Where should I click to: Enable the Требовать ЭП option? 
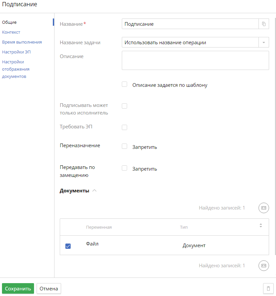pos(124,127)
